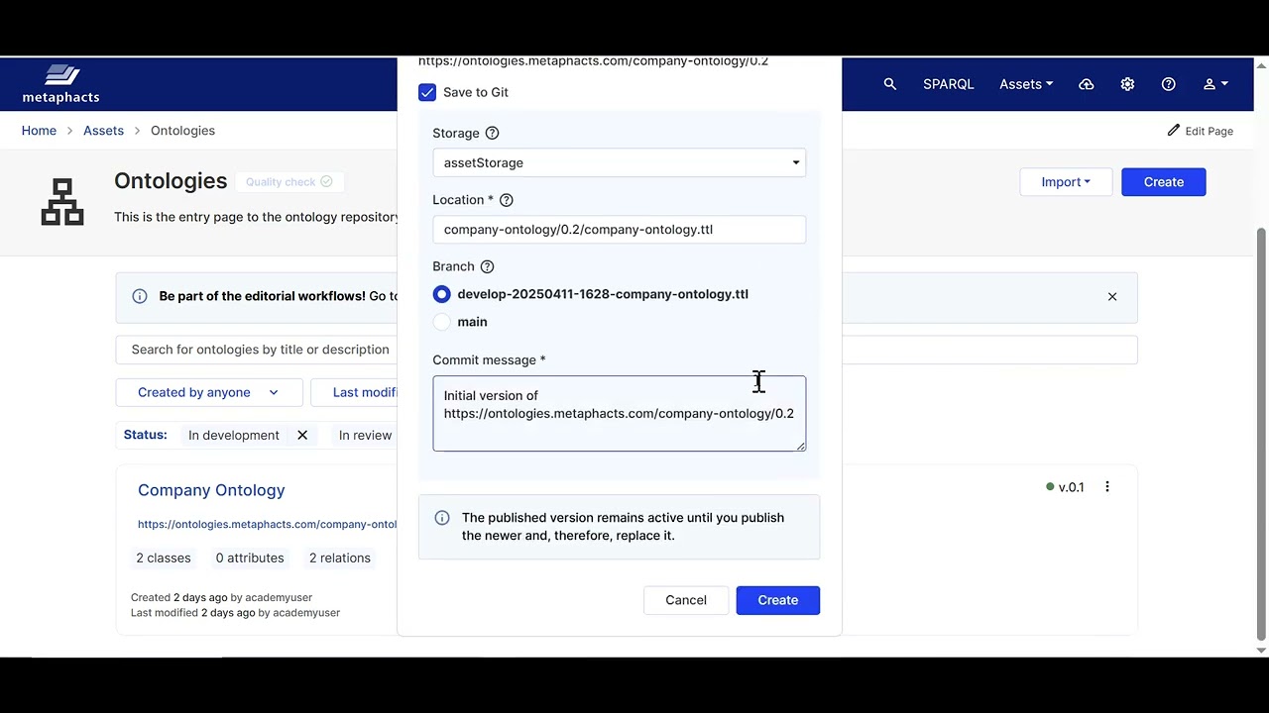Screen dimensions: 1269x713
Task: Click the Quality check badge
Action: click(289, 181)
